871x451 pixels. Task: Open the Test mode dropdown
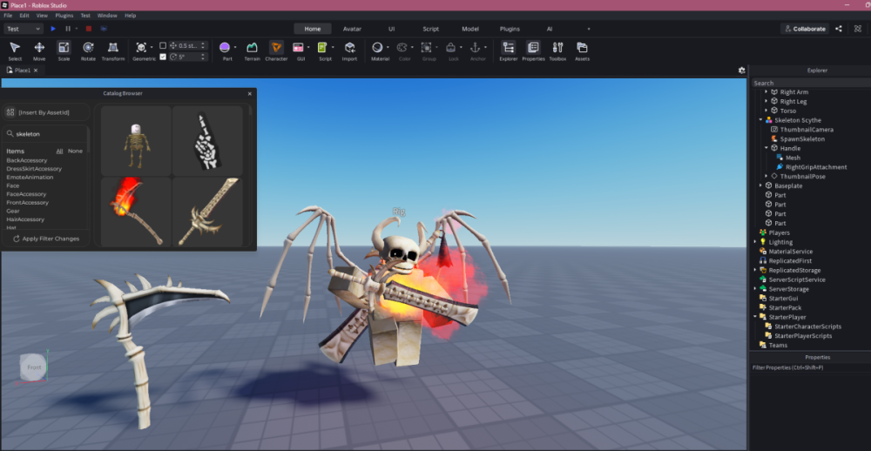(24, 29)
